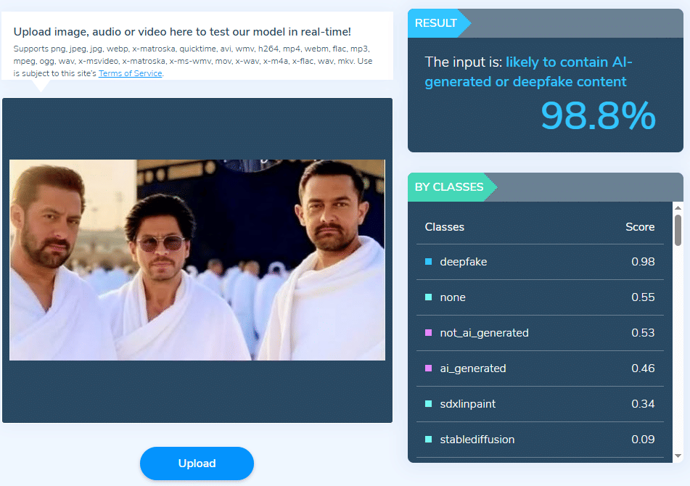The height and width of the screenshot is (486, 690).
Task: Click the scroll down arrow in classes list
Action: [678, 456]
